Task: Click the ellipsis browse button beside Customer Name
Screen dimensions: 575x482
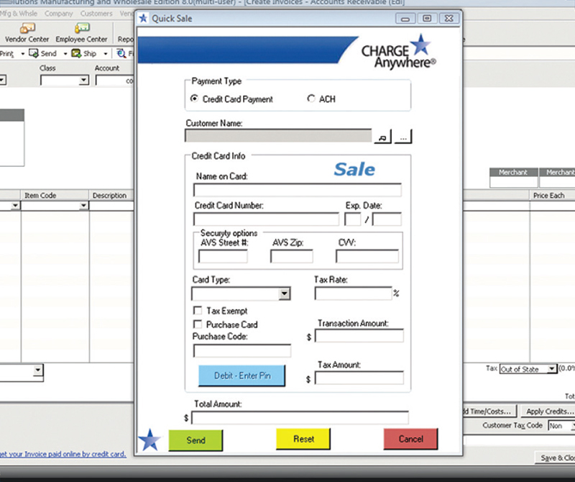Action: 403,137
